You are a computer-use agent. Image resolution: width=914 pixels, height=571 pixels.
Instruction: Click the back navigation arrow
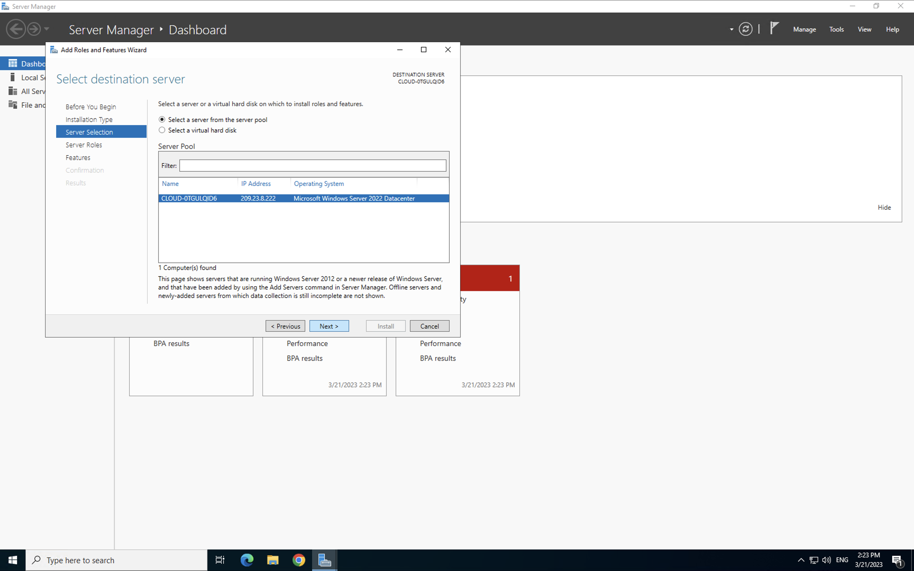click(x=16, y=29)
